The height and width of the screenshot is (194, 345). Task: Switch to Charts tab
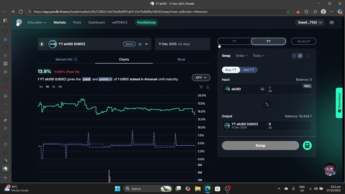(124, 59)
